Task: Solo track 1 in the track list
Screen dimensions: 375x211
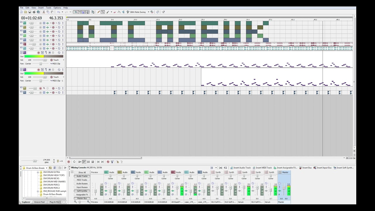Action: point(63,23)
